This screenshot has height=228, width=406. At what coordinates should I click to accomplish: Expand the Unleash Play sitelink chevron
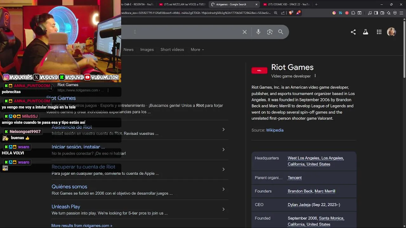click(223, 209)
